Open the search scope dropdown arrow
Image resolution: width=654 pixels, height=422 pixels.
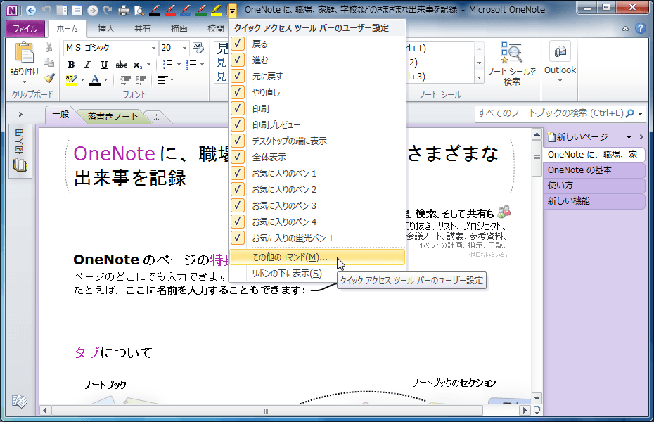point(640,113)
